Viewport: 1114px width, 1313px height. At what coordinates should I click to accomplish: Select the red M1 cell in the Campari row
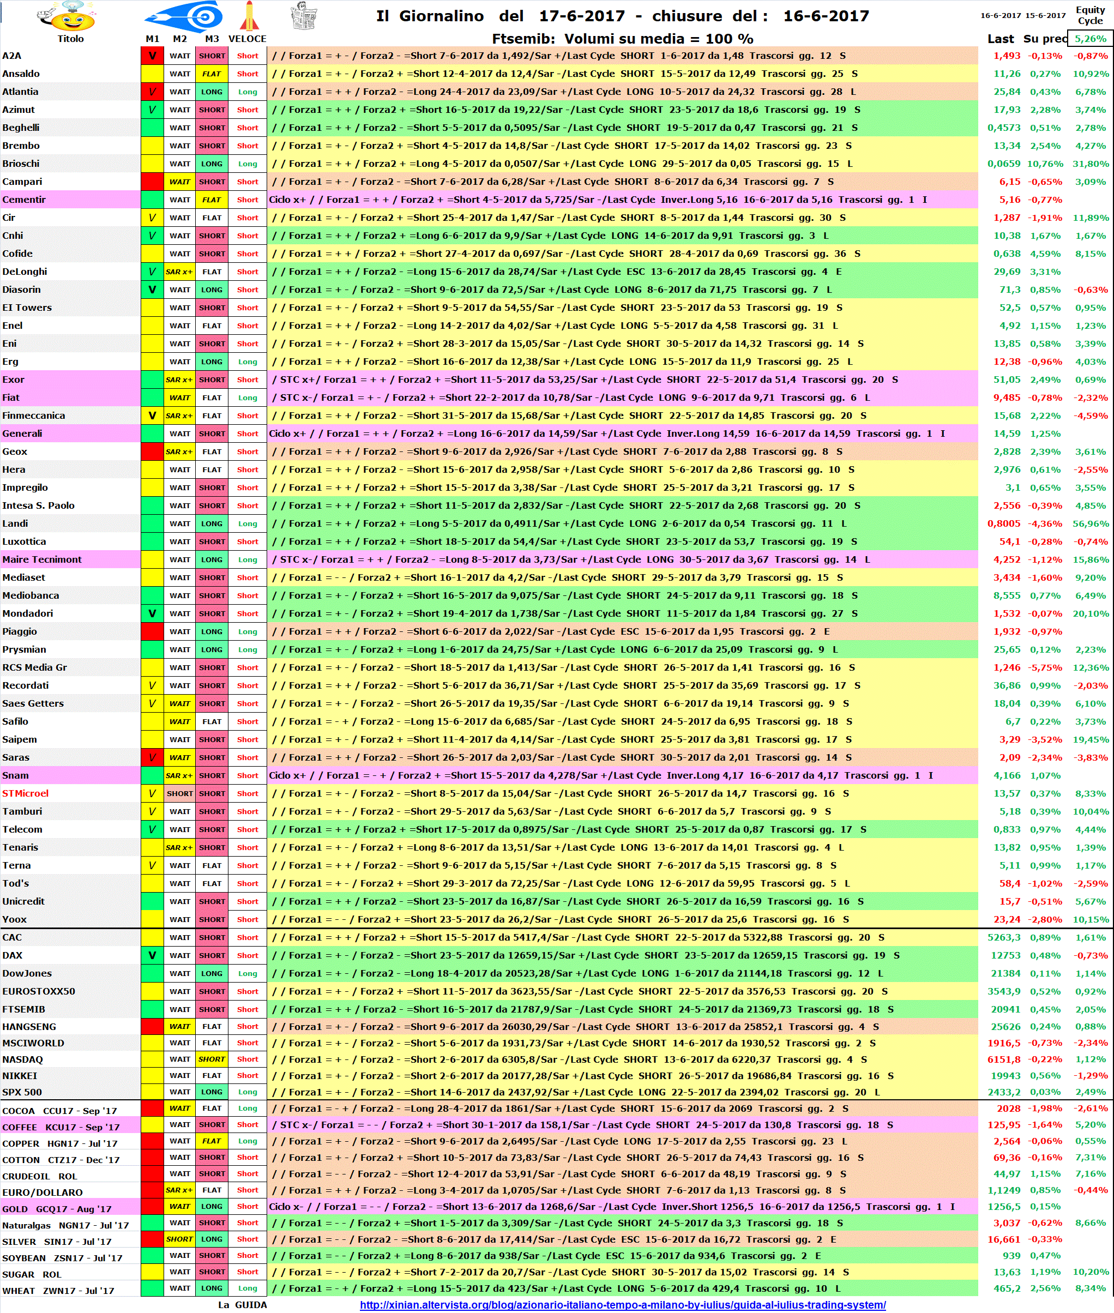(x=152, y=182)
